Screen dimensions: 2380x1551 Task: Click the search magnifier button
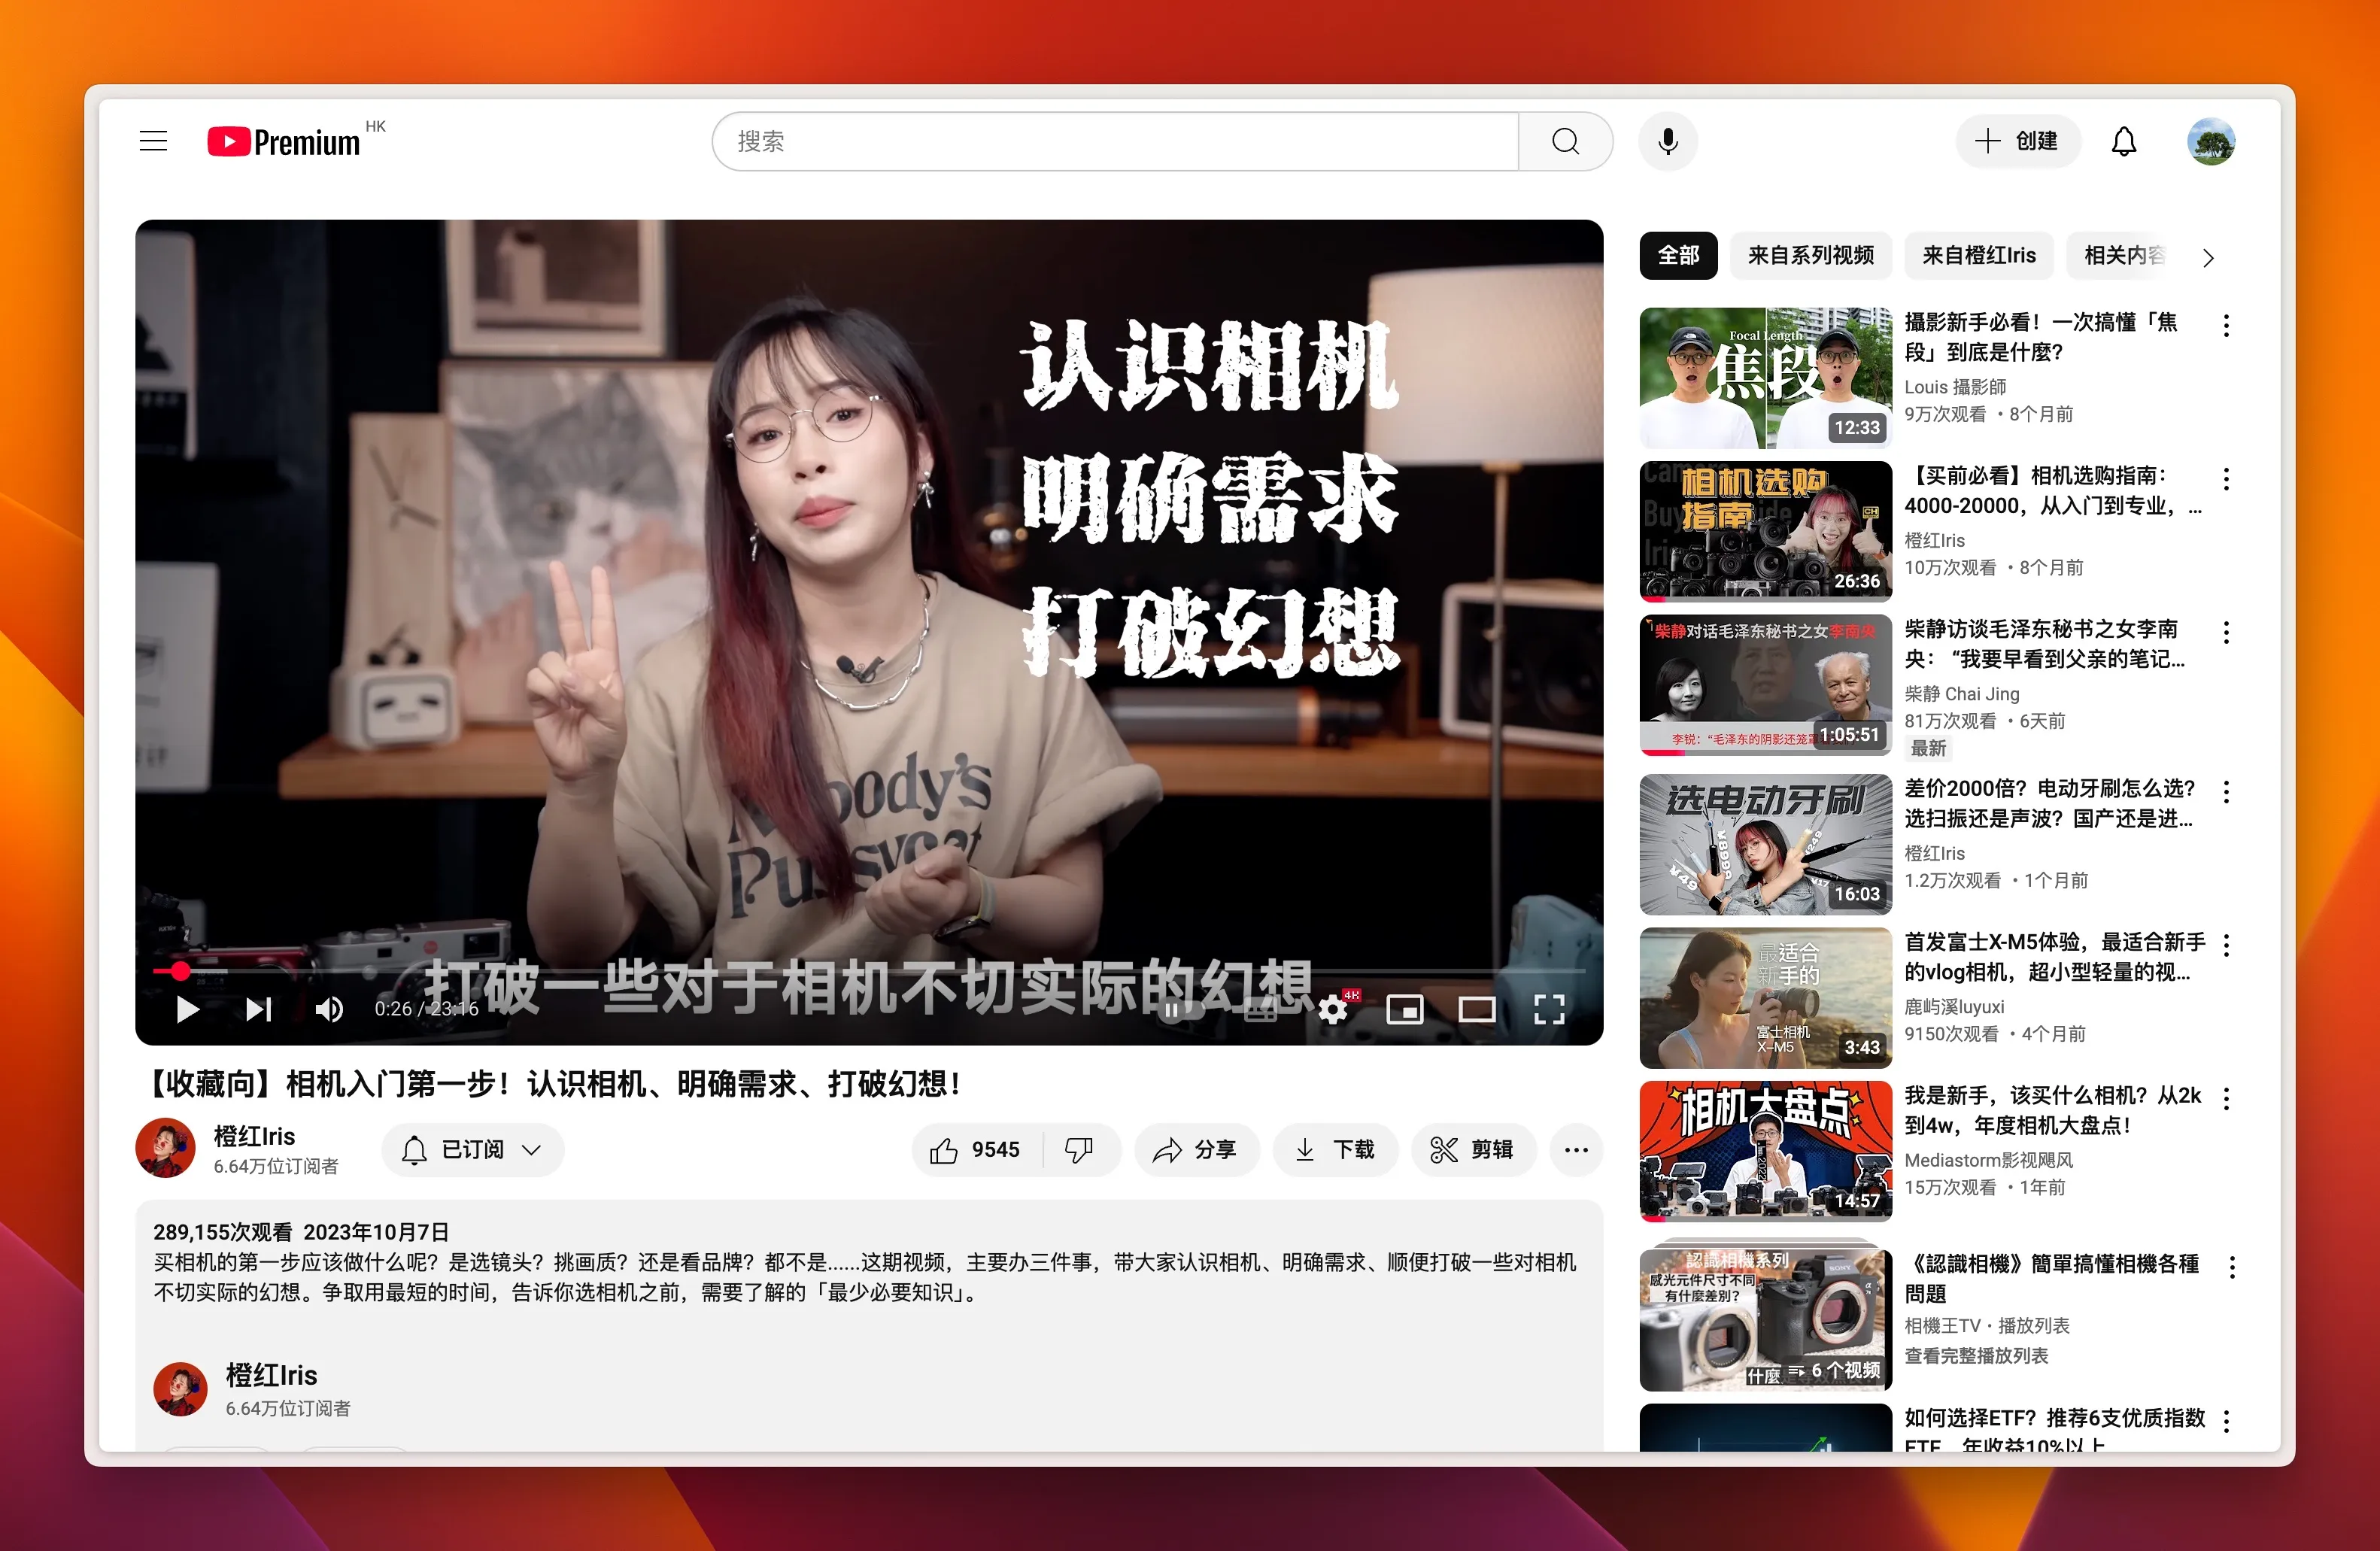coord(1565,141)
